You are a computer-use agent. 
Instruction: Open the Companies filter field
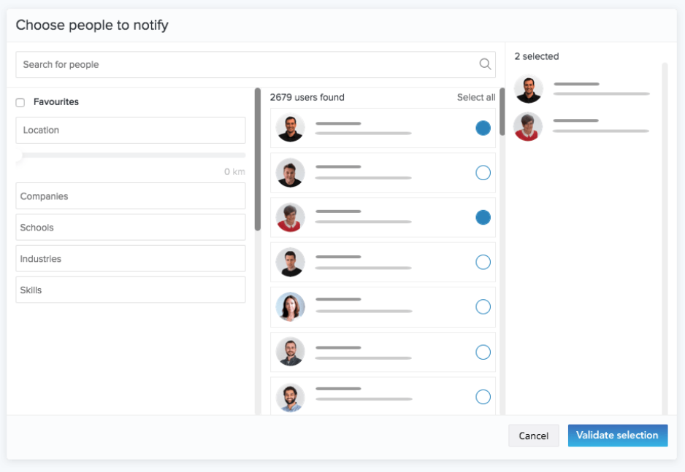(x=131, y=196)
